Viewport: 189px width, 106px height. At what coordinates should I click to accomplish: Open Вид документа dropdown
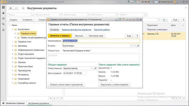(x=61, y=15)
